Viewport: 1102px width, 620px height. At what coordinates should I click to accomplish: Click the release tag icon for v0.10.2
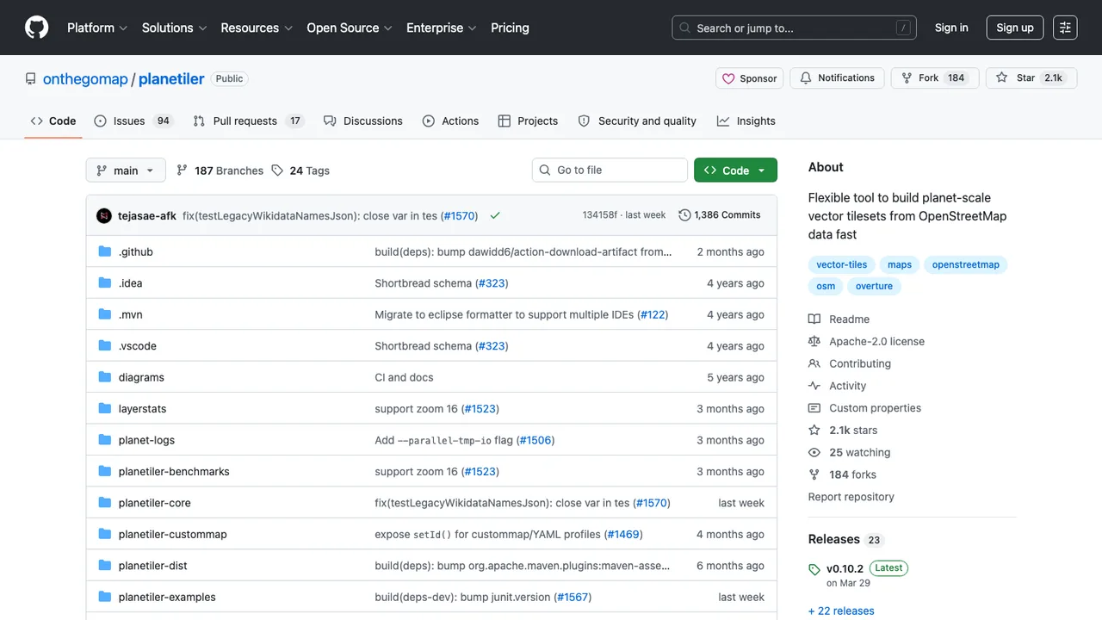(x=814, y=569)
